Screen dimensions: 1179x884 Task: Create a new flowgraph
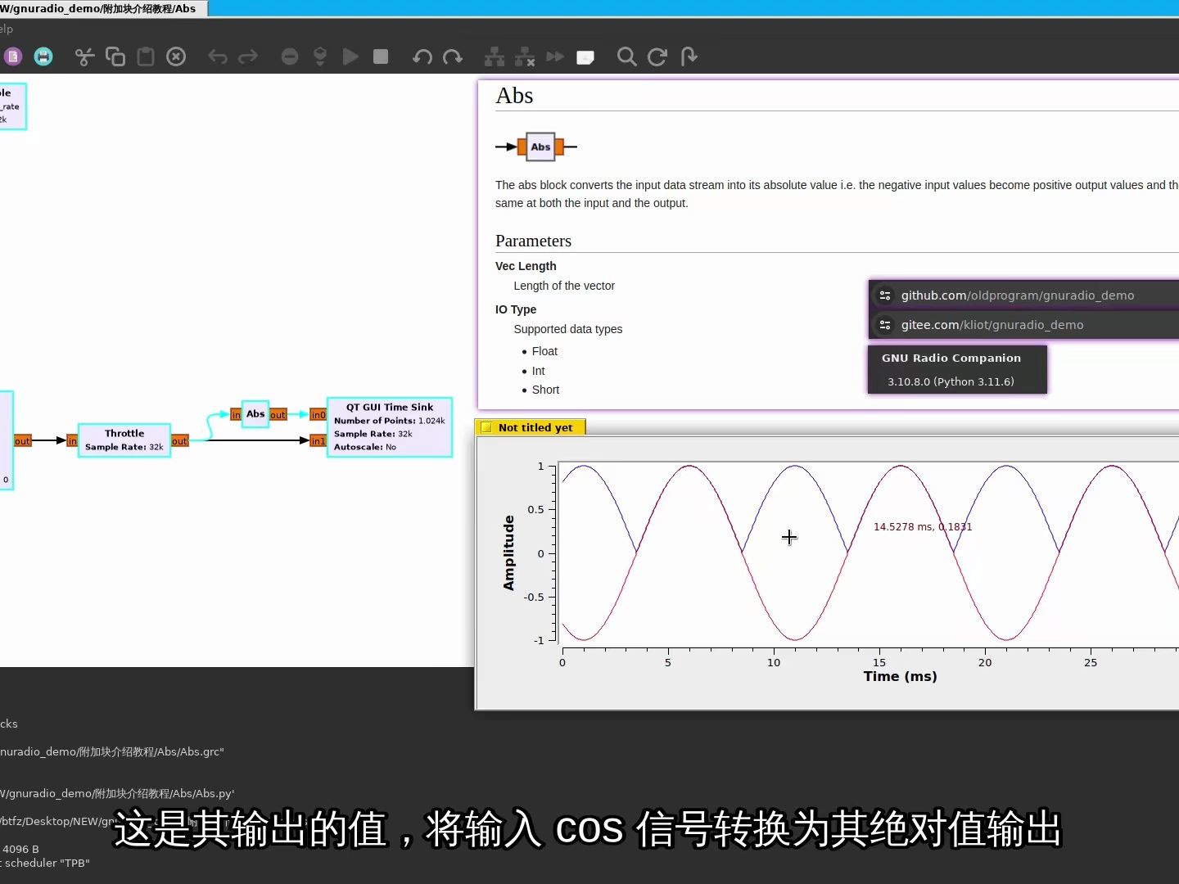[x=12, y=56]
